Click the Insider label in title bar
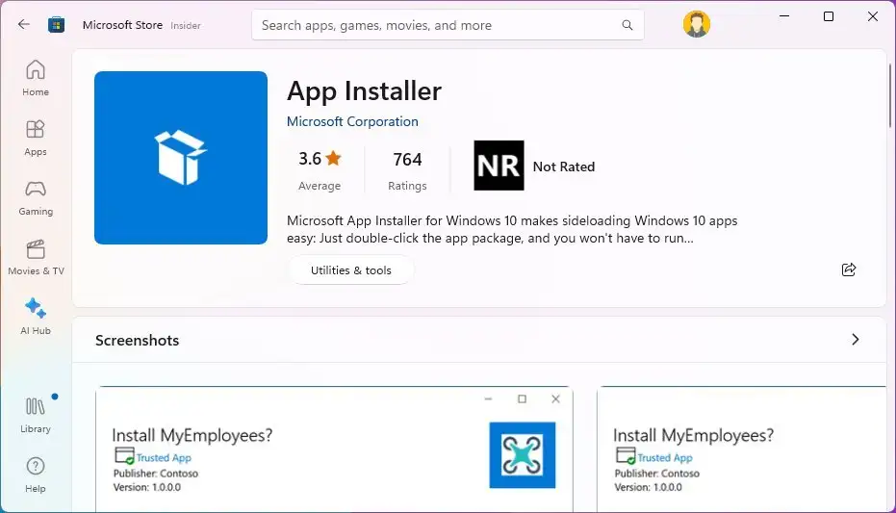896x513 pixels. tap(186, 26)
